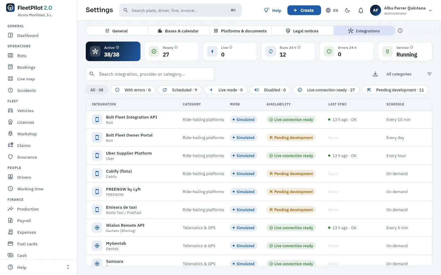
Task: Go to Rota page
Action: click(x=38, y=56)
